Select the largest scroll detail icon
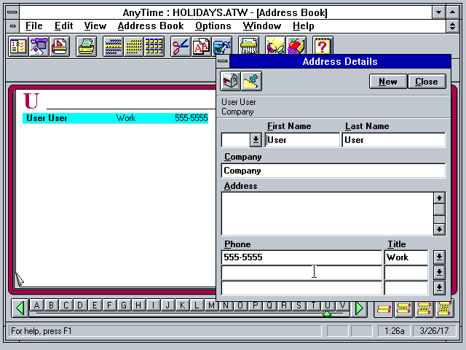This screenshot has width=466, height=350. pyautogui.click(x=444, y=309)
